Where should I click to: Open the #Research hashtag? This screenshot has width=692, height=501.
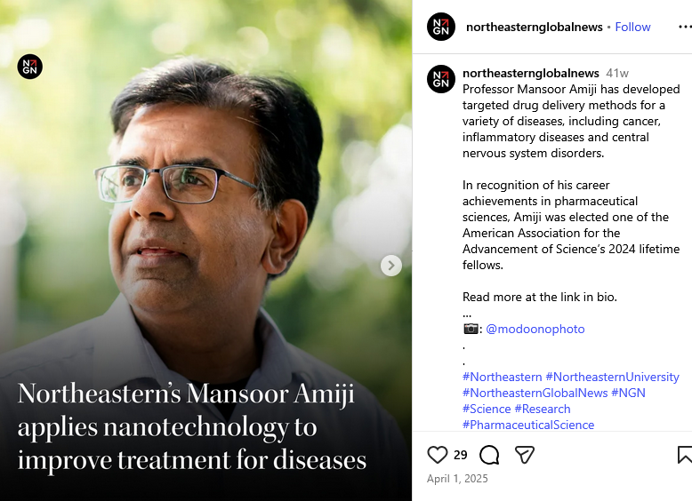click(x=543, y=409)
